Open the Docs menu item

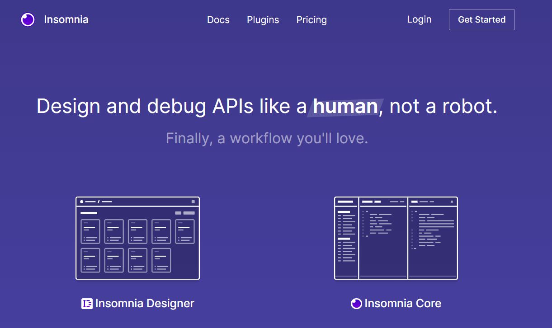pos(218,20)
